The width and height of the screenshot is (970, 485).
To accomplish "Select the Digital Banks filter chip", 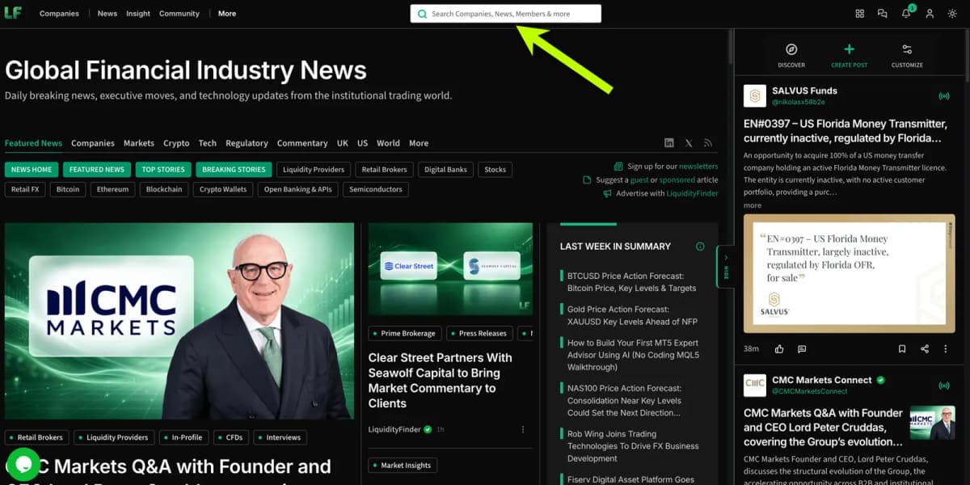I will click(445, 170).
